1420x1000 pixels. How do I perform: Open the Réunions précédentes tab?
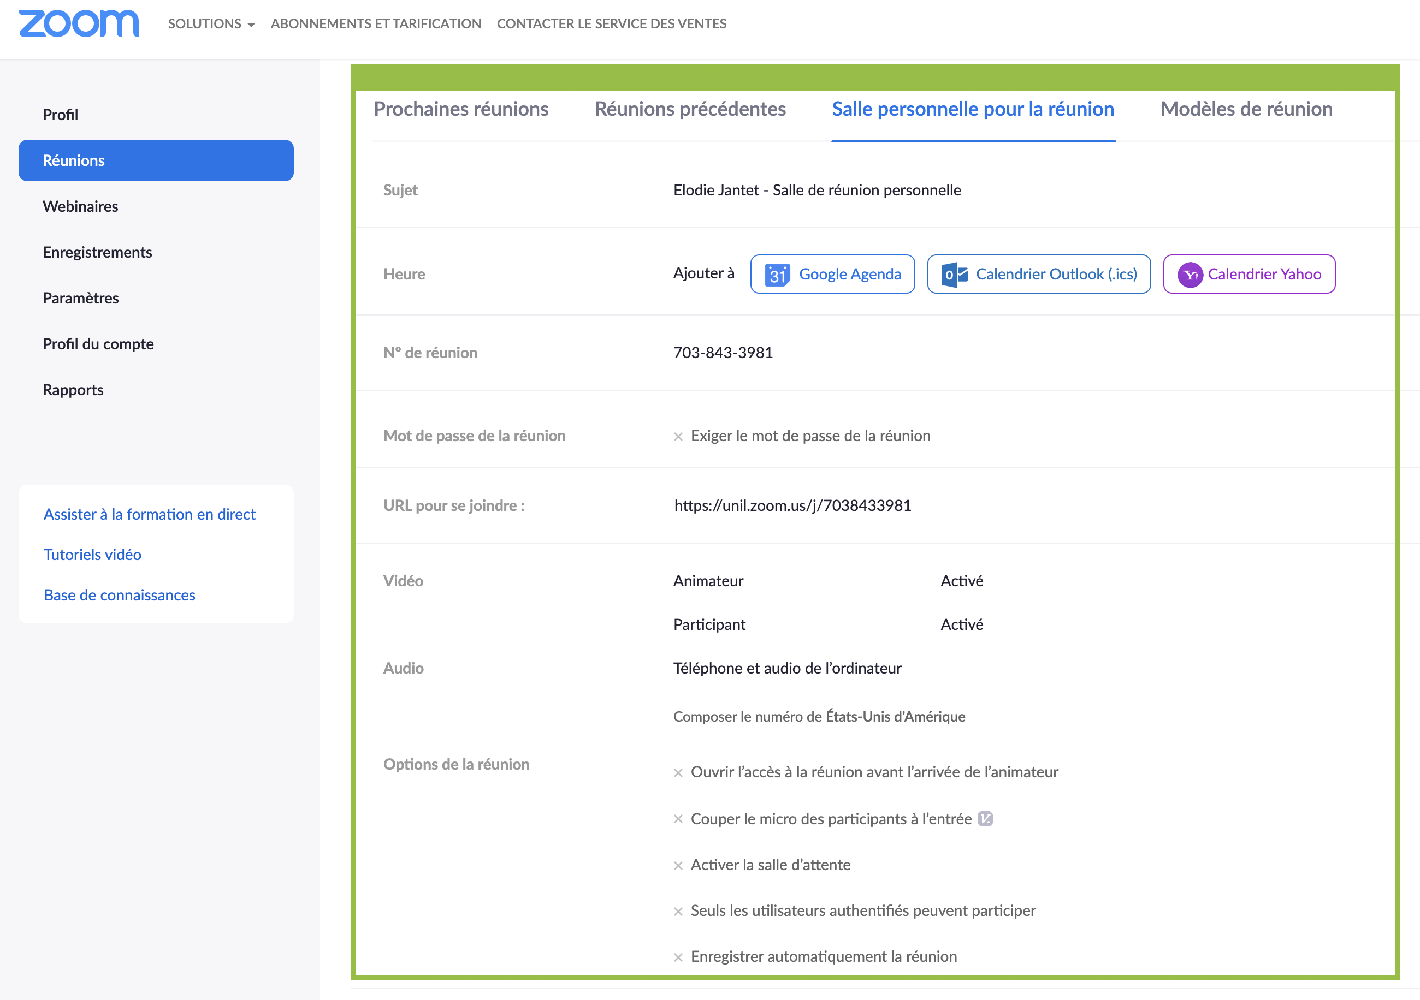pyautogui.click(x=690, y=109)
